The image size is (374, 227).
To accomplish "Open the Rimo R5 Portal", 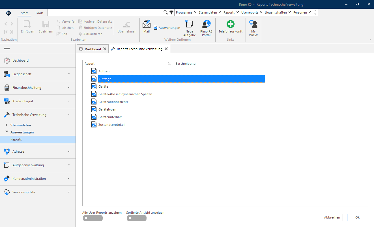I will [206, 28].
